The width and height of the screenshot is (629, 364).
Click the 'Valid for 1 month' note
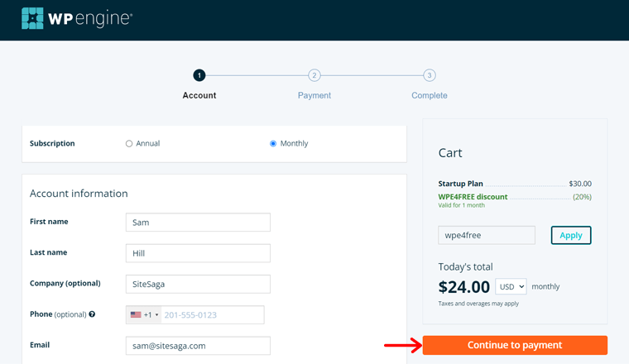tap(461, 205)
